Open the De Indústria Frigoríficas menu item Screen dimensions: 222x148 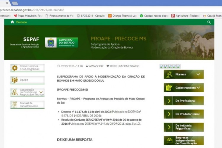point(184,127)
